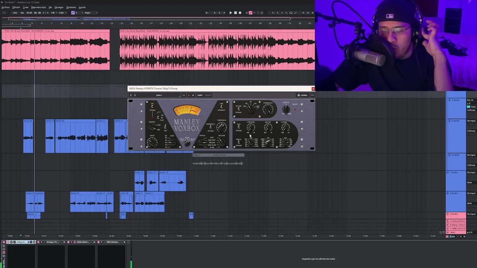Toggle the W button at bottom right
Screen dimensions: 477x268
coord(464,236)
